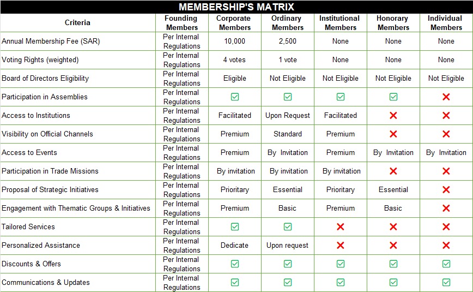This screenshot has width=473, height=292.
Task: Click the red X for Honorary Participation in Trade Missions
Action: coord(393,171)
